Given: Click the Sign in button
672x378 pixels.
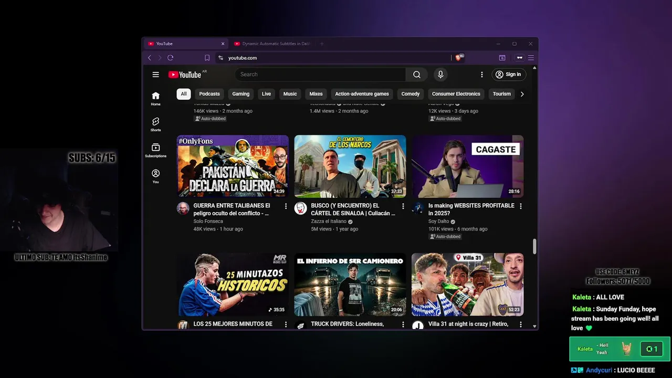Looking at the screenshot, I should click(x=508, y=75).
